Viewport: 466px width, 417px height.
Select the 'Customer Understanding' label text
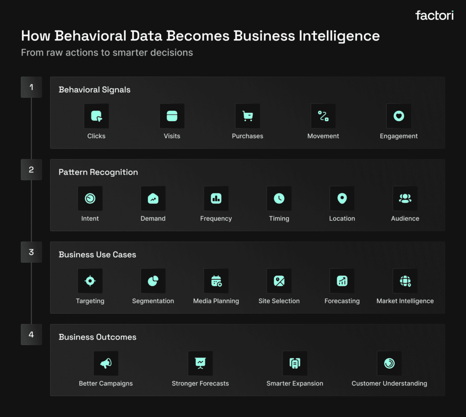(x=390, y=383)
